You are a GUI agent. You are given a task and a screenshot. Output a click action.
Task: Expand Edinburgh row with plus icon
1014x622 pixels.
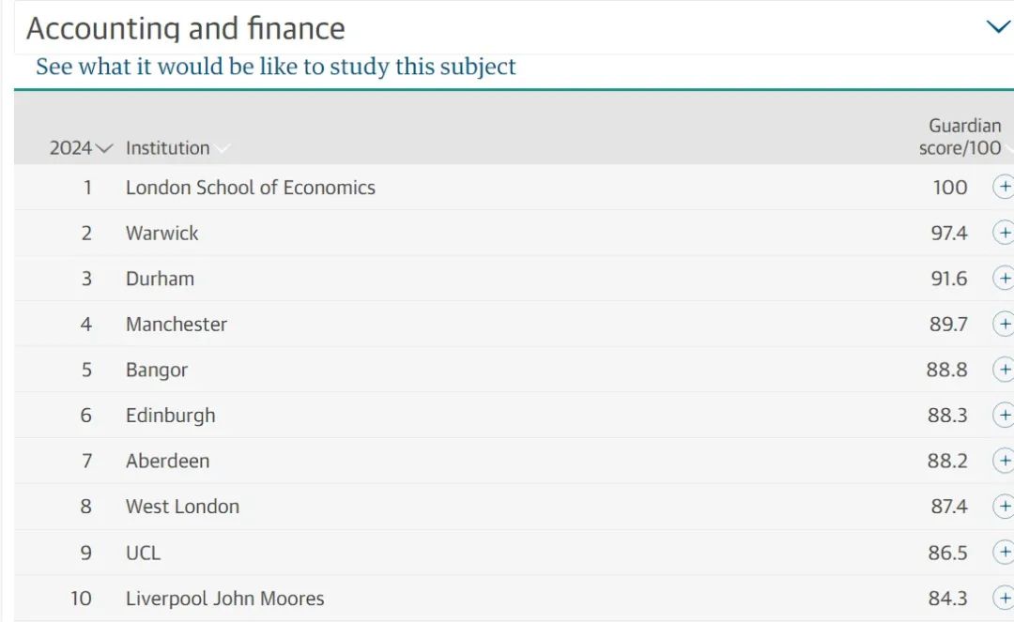pyautogui.click(x=1004, y=415)
